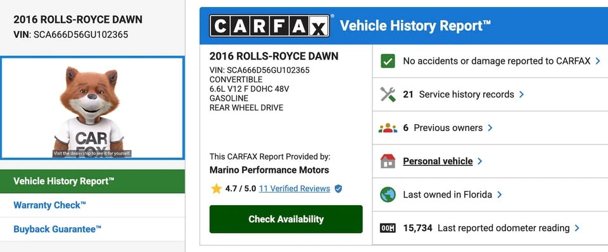Click the REAR WHEEL DRIVE text
Screen dimensions: 608x252
[x=246, y=108]
